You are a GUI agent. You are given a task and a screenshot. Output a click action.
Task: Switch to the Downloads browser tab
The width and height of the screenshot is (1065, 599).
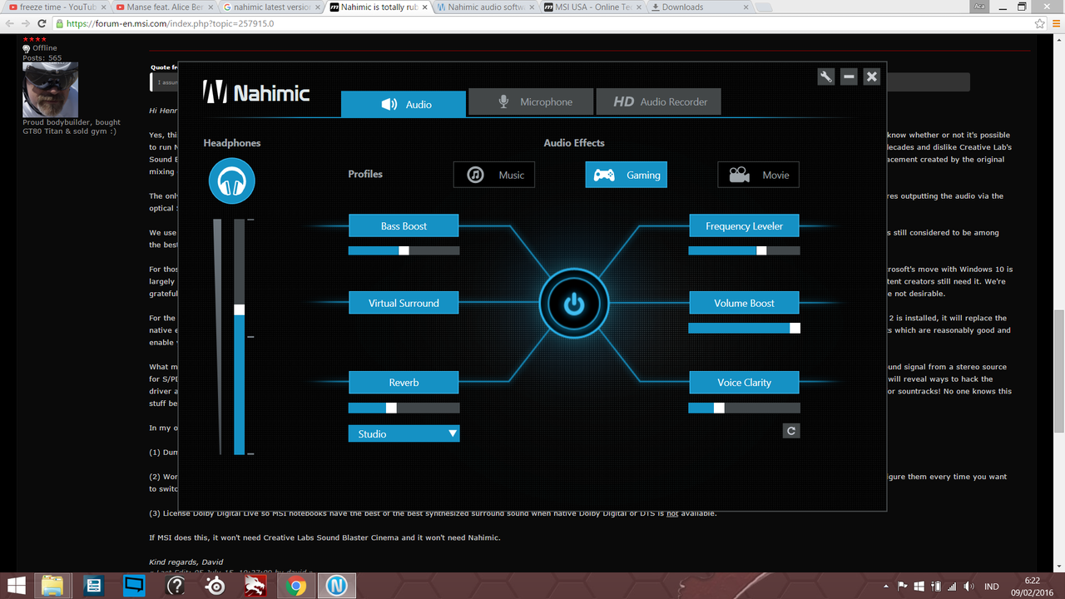(x=698, y=7)
